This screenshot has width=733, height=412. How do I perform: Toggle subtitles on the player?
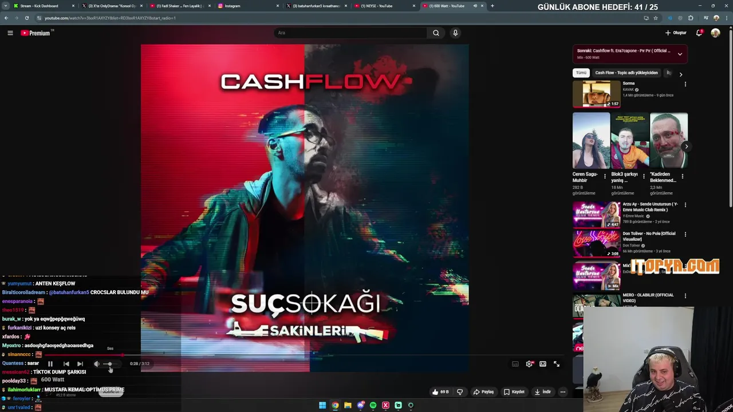(515, 364)
